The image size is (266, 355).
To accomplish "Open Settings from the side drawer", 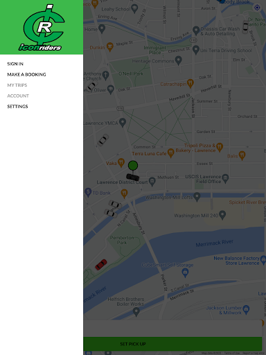I will click(17, 106).
